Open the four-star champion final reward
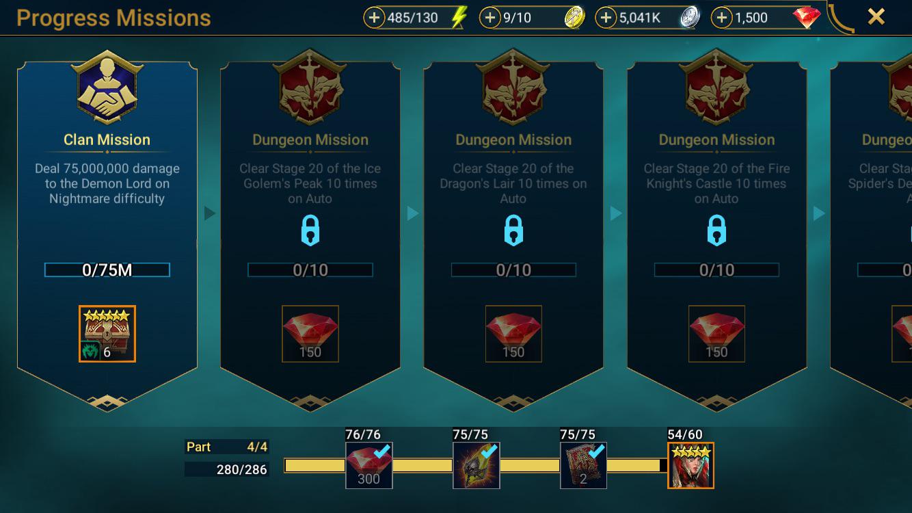The height and width of the screenshot is (513, 912). pyautogui.click(x=690, y=466)
